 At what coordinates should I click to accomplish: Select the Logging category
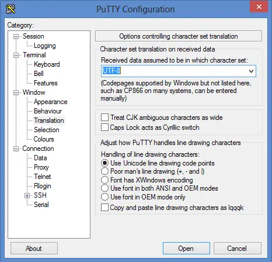coord(45,46)
